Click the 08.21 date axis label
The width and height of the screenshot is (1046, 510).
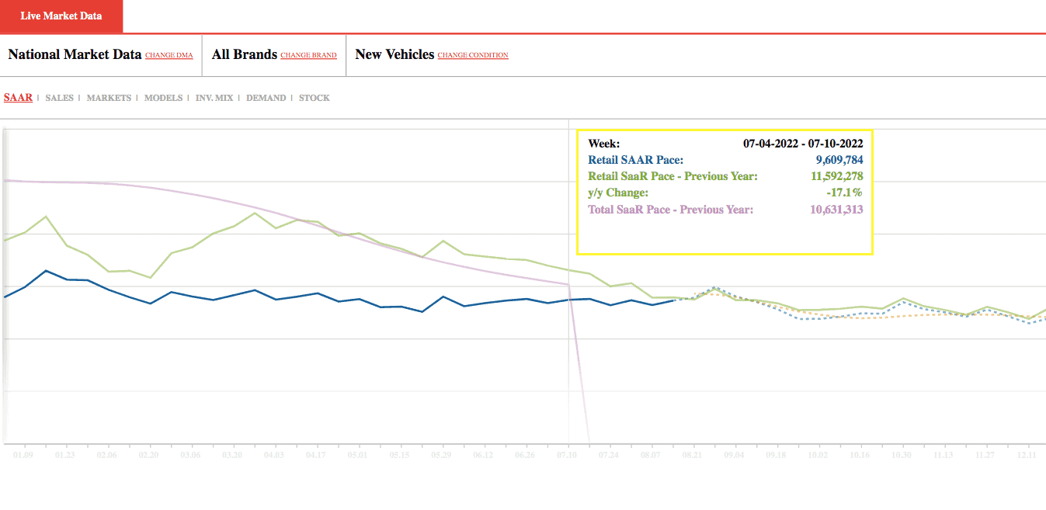click(x=693, y=454)
